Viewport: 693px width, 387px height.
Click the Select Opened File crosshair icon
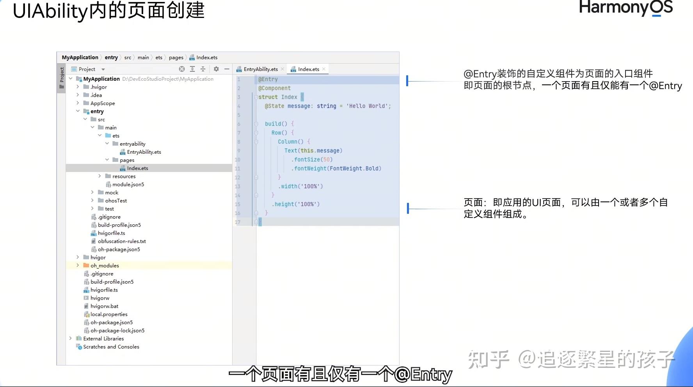182,69
